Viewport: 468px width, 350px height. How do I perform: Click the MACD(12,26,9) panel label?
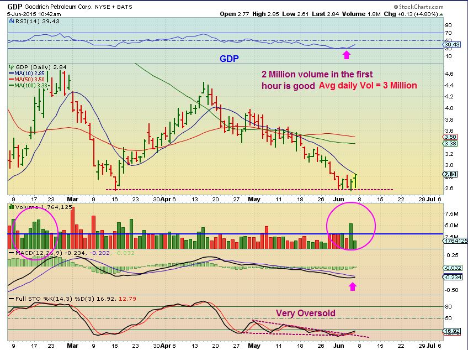(x=39, y=253)
